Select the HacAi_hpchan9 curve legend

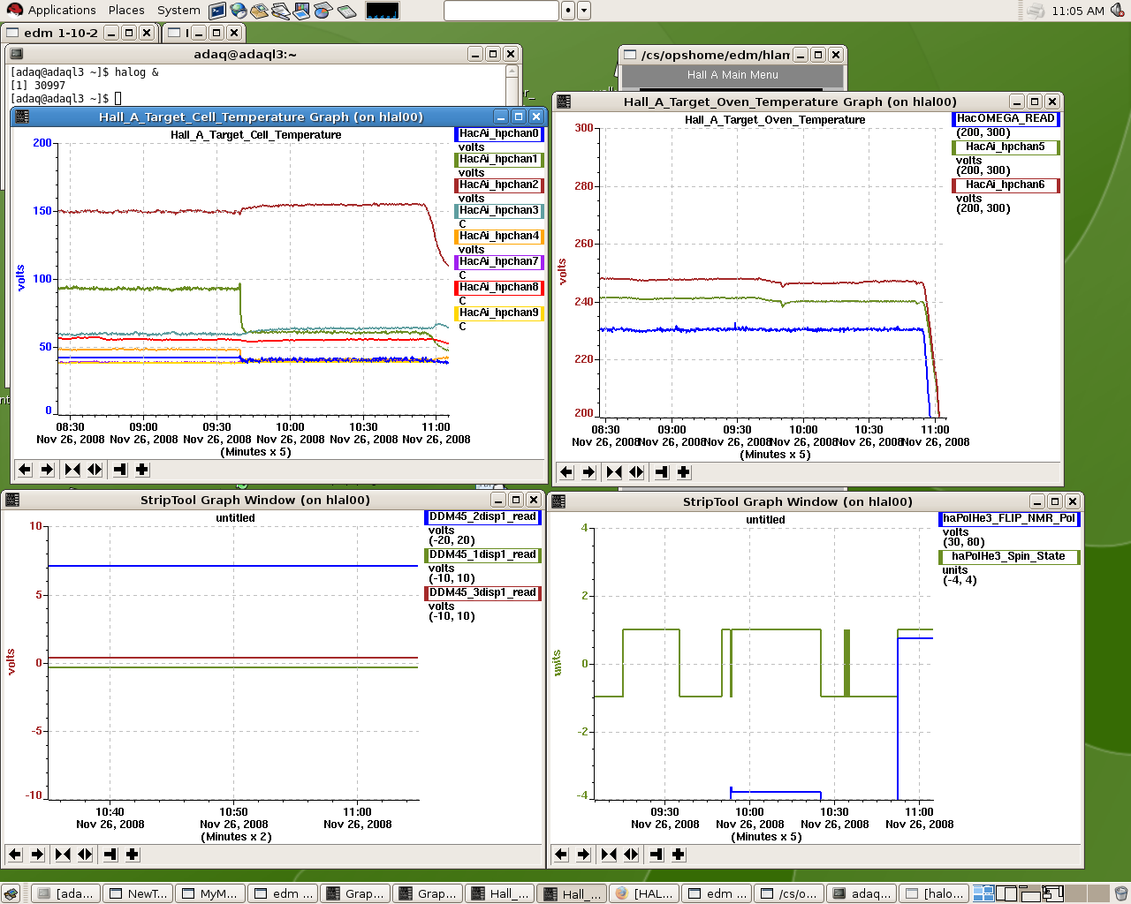[x=499, y=313]
